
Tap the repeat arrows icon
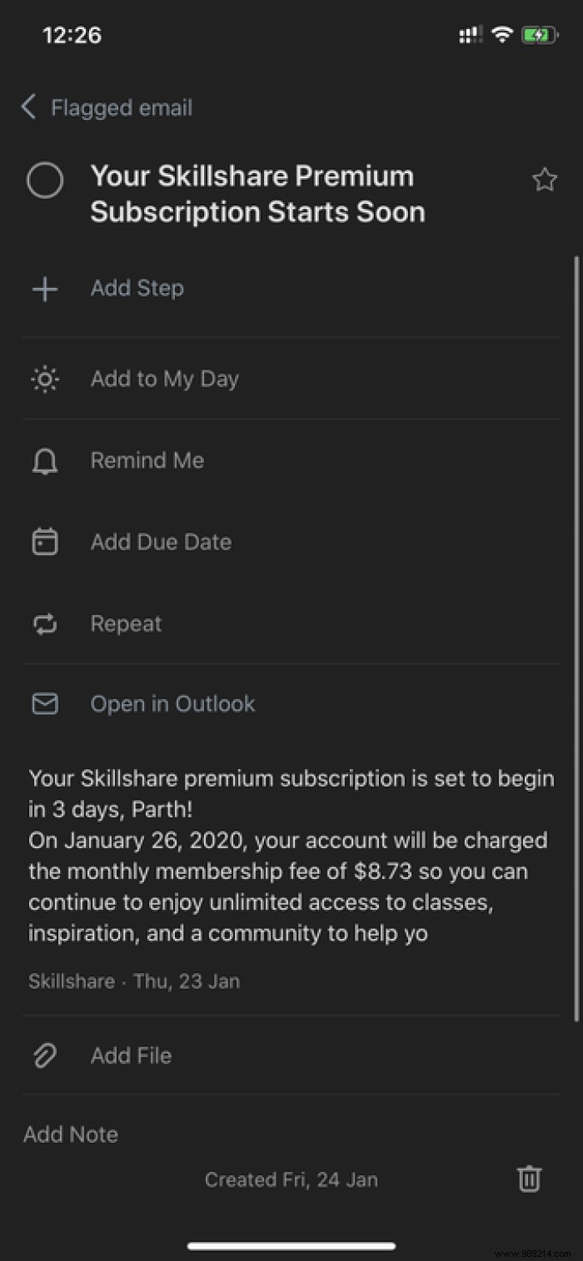pyautogui.click(x=45, y=624)
